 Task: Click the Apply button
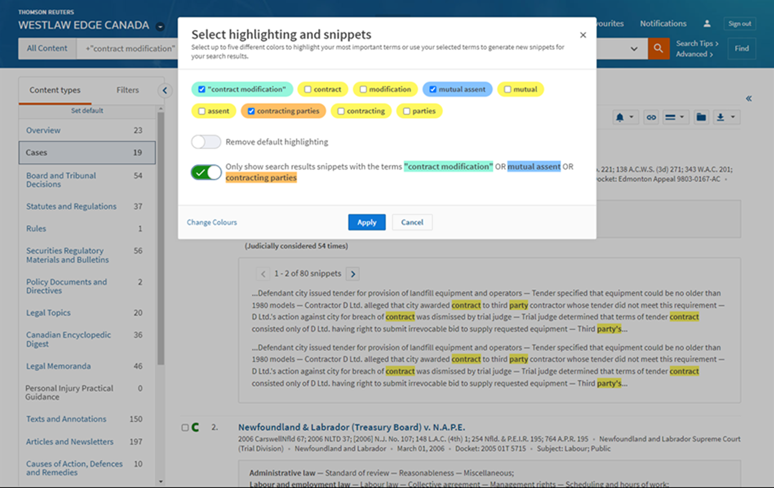(367, 222)
